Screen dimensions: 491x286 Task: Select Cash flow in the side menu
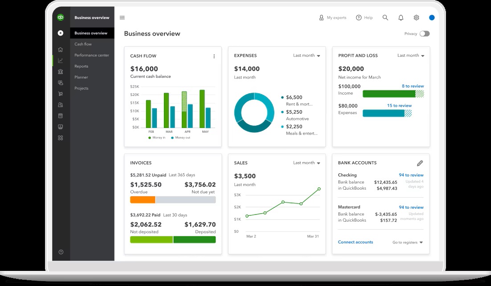83,44
